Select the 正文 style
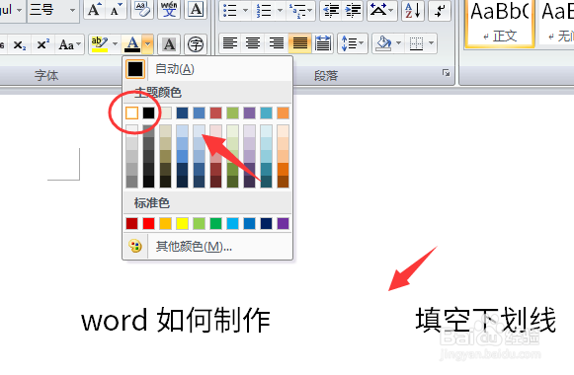This screenshot has height=375, width=574. 500,23
